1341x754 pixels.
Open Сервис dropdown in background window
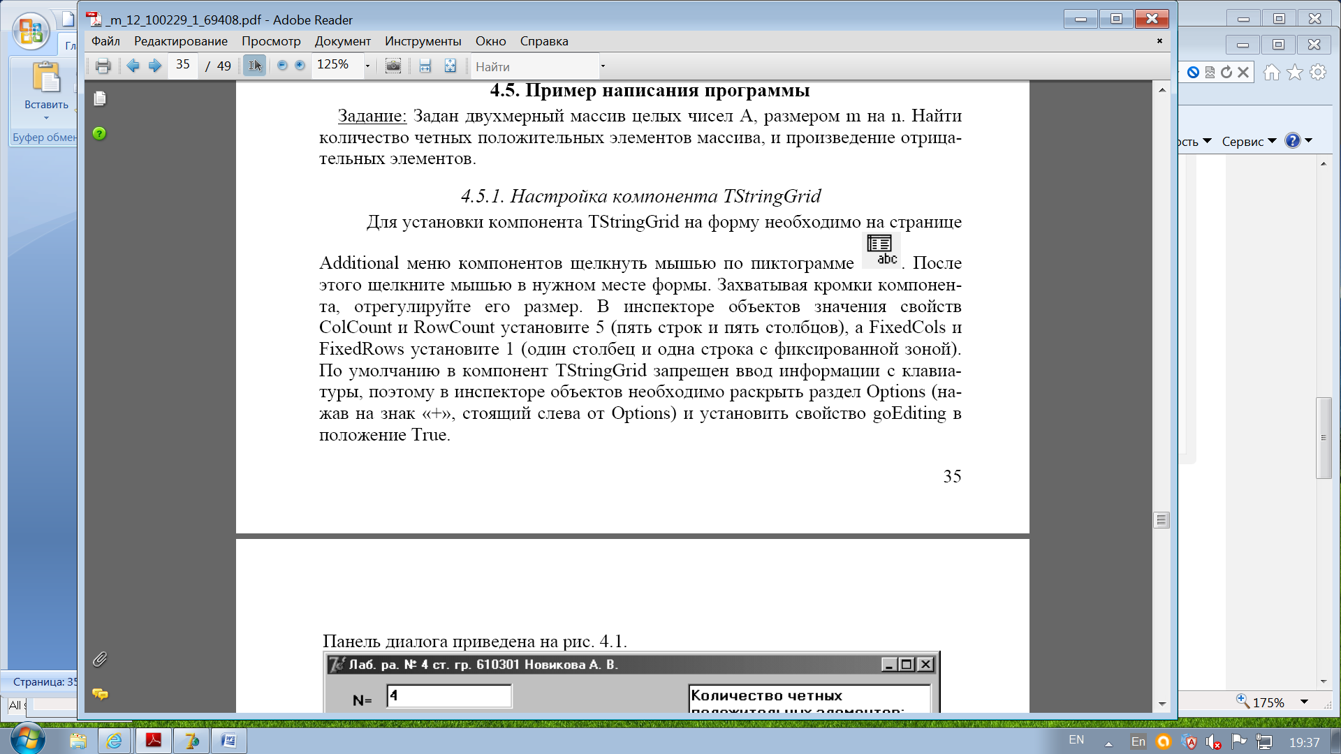pos(1249,142)
